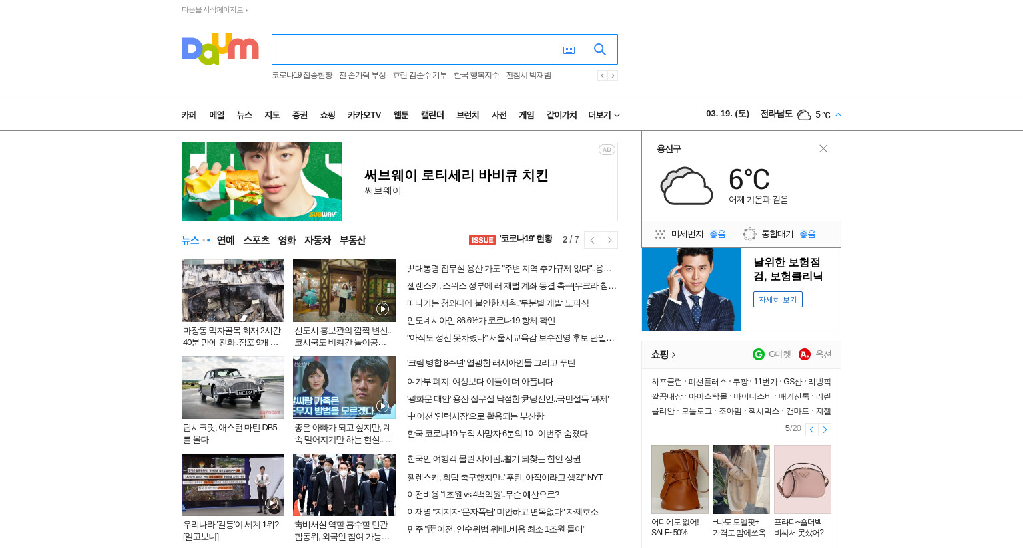Open the 증권 menu

click(300, 115)
